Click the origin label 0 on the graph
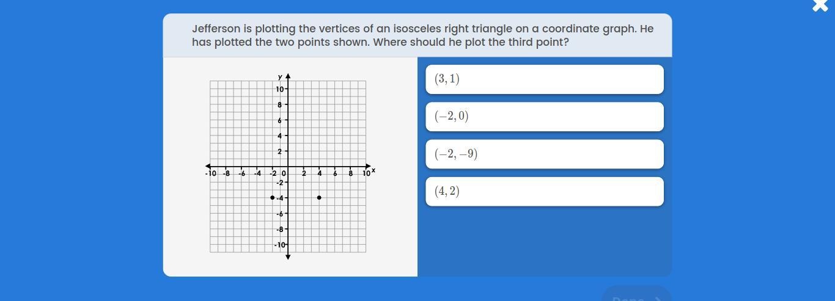Screen dimensions: 835x301 pos(284,174)
